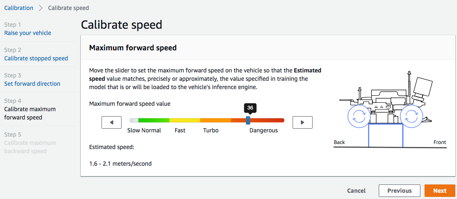Viewport: 457px width, 199px height.
Task: Open Calibrate stopped speed step
Action: click(36, 58)
